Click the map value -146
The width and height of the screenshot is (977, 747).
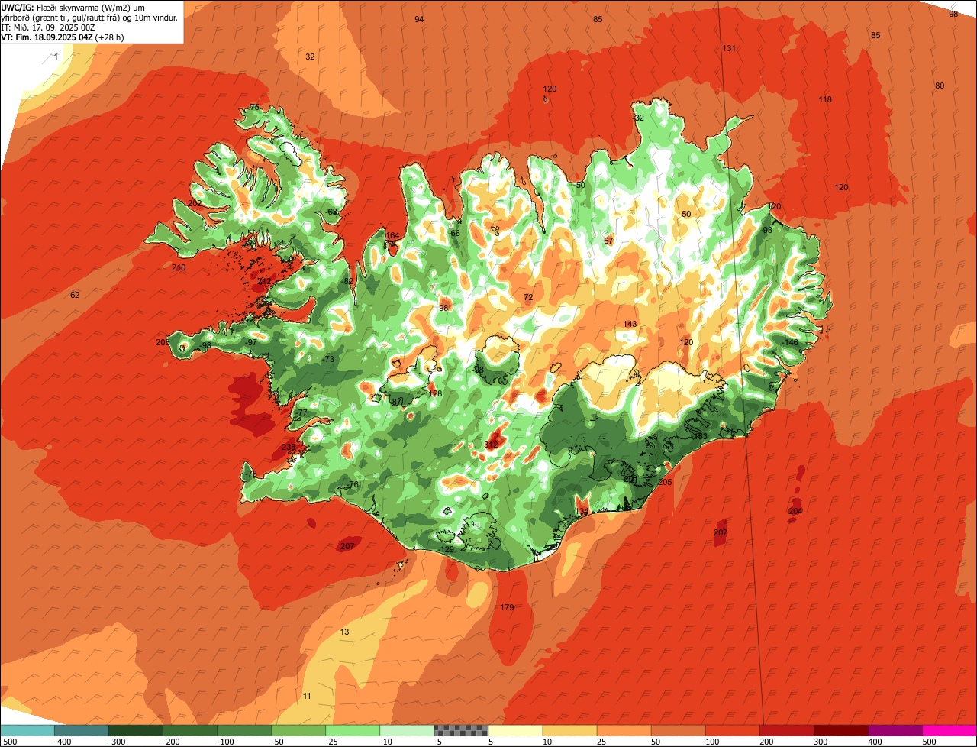(790, 342)
